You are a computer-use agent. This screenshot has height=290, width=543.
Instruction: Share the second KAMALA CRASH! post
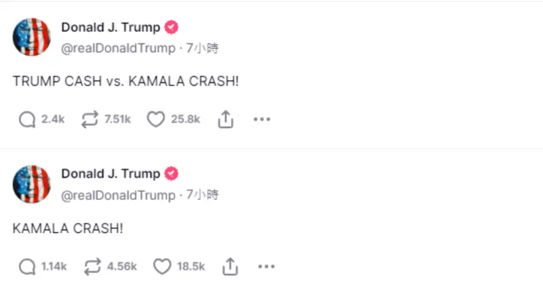230,266
